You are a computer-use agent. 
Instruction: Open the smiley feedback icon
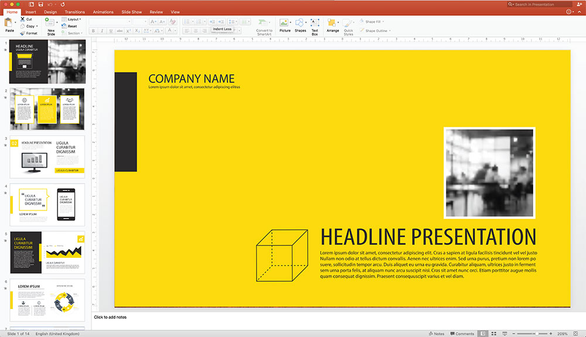569,12
